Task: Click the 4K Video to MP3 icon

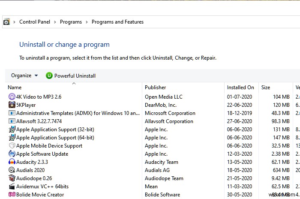Action: [x=12, y=97]
